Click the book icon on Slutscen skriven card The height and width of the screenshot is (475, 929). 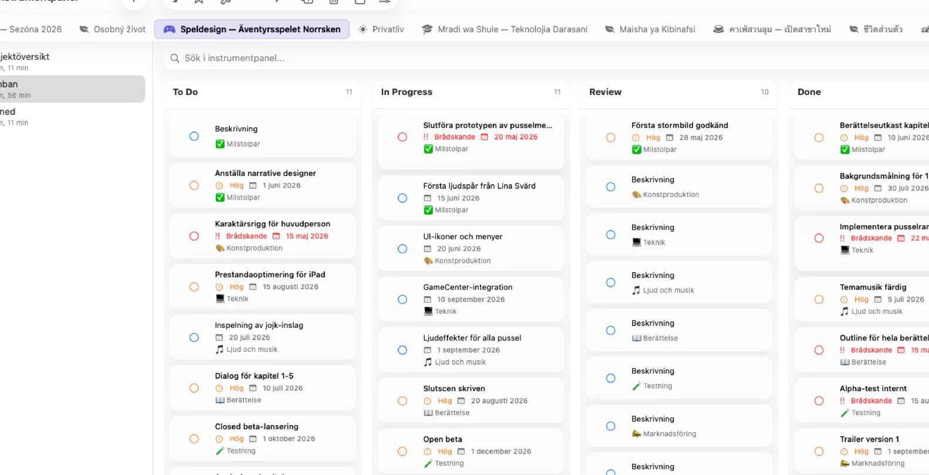pyautogui.click(x=428, y=413)
